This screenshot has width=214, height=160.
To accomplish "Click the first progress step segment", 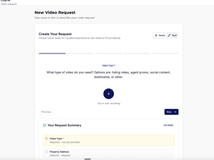I will coord(52,53).
